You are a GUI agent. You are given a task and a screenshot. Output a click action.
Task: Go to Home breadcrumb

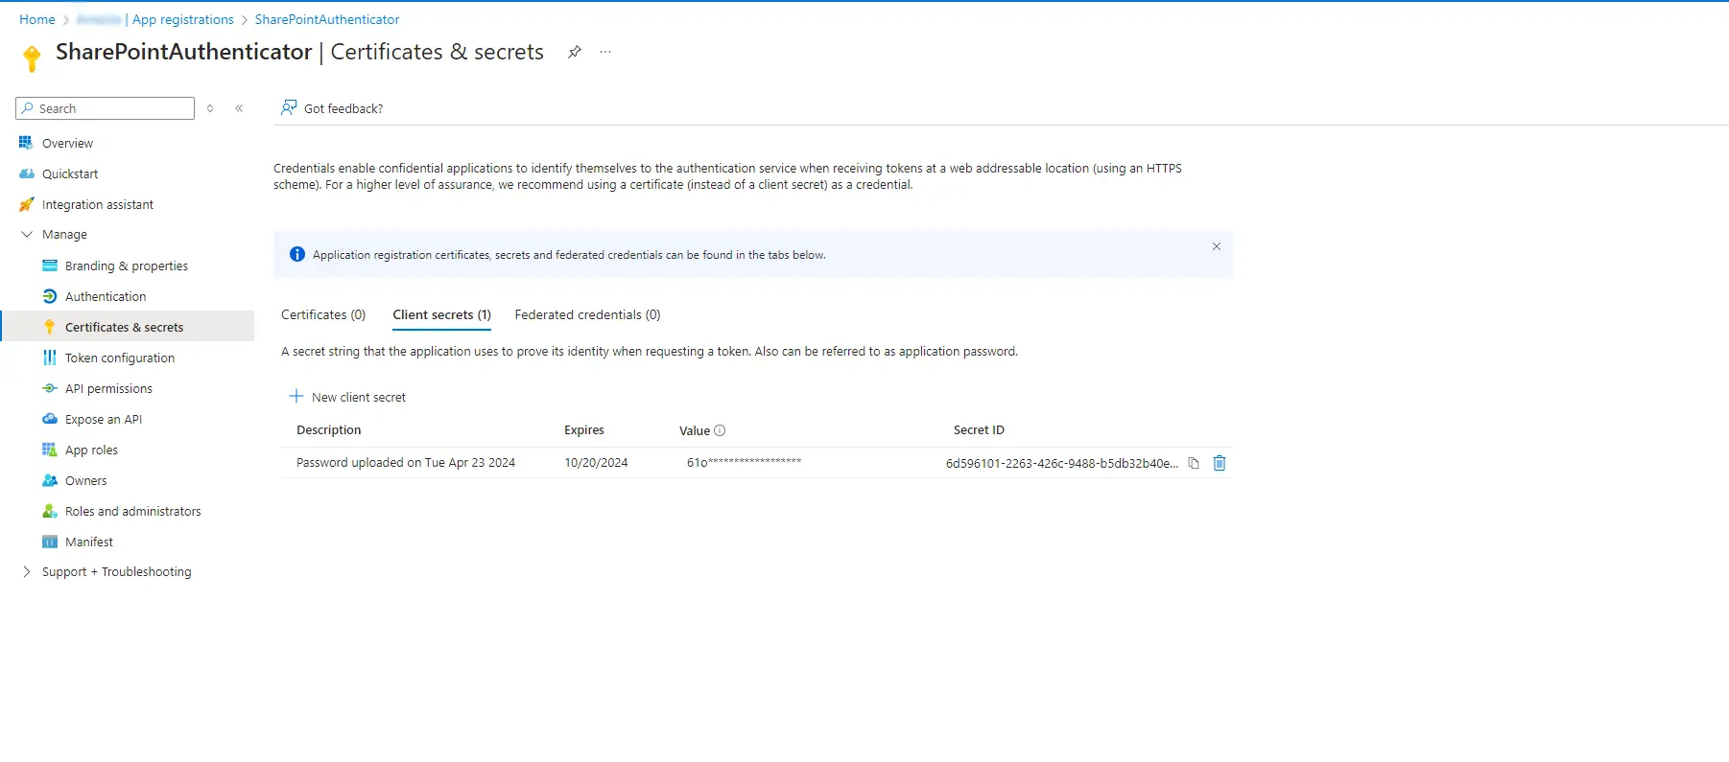(x=37, y=19)
